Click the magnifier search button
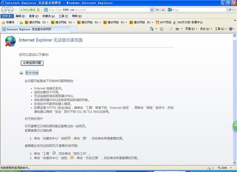This screenshot has height=172, width=237. tap(230, 10)
